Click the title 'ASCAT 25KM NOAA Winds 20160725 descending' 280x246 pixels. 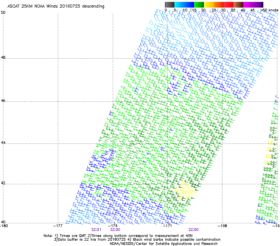click(56, 6)
